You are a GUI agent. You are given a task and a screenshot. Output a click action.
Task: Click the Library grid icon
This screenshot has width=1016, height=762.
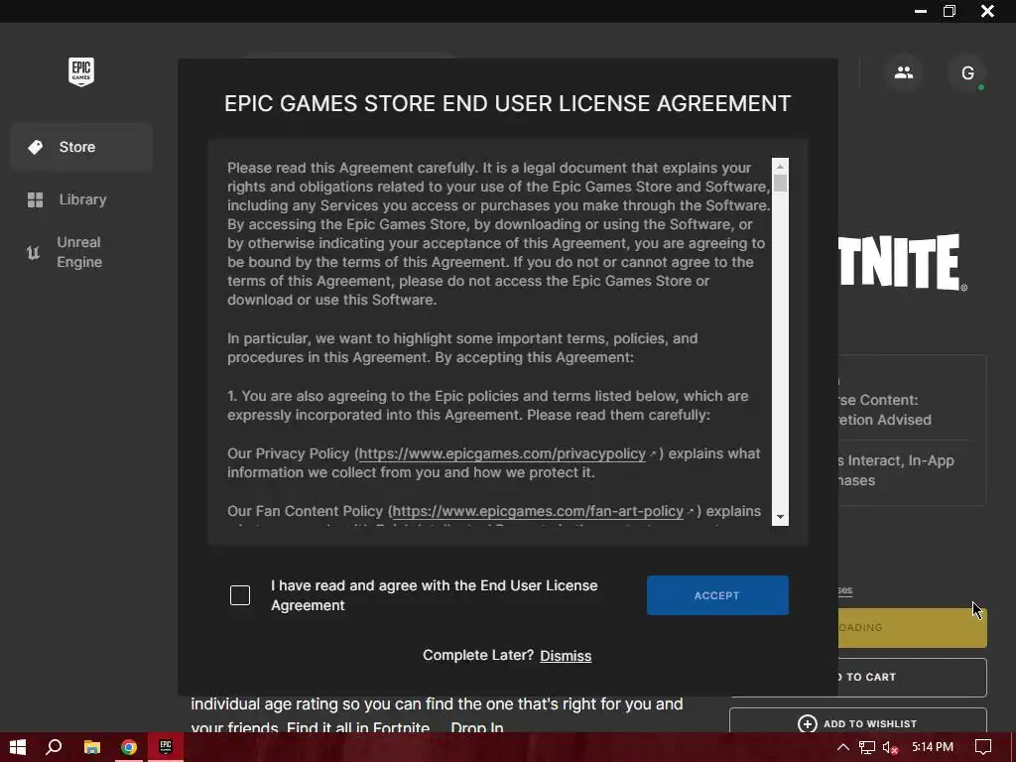35,199
